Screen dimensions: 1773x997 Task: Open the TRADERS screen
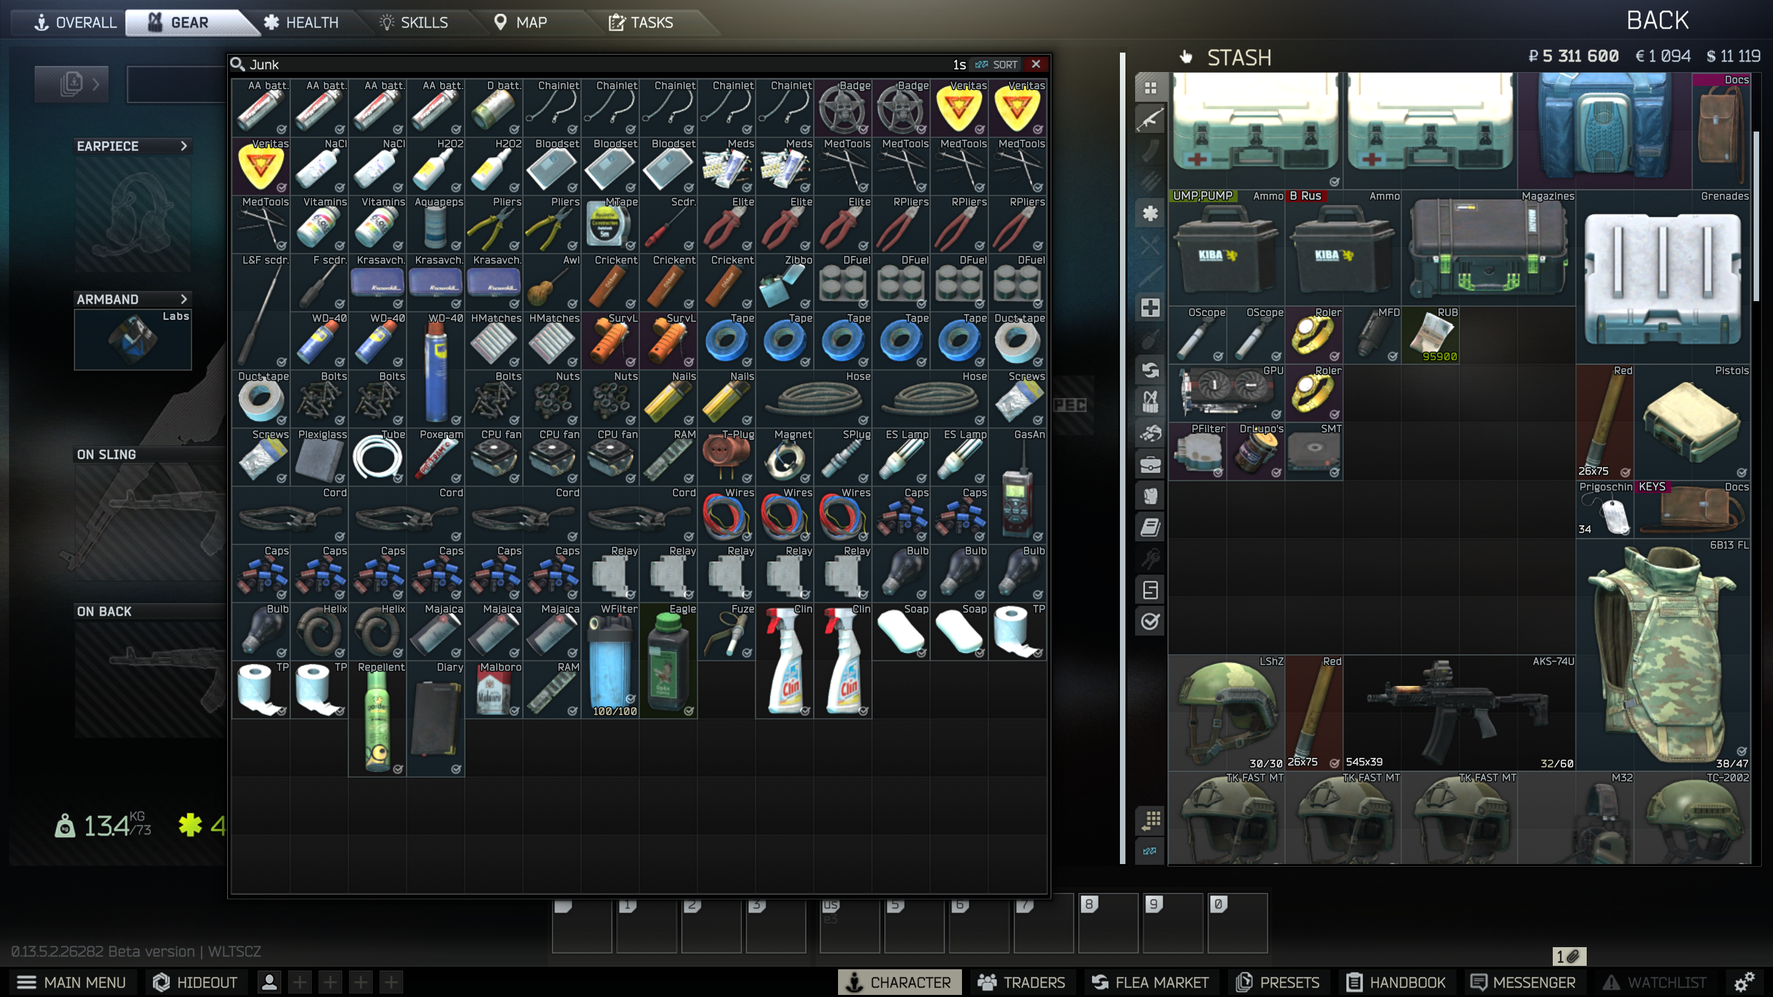point(1022,982)
